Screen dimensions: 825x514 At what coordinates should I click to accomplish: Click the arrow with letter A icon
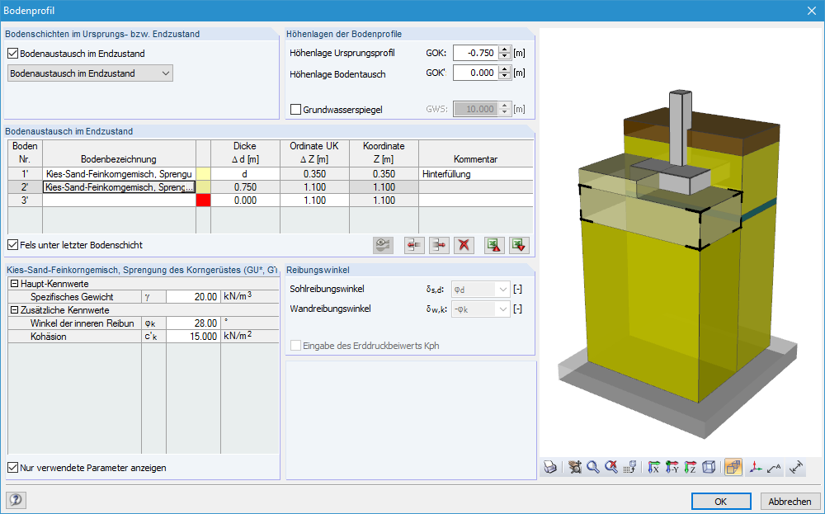click(x=774, y=467)
